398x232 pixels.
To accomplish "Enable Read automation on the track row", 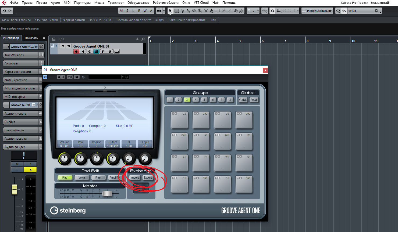I will 103,52.
